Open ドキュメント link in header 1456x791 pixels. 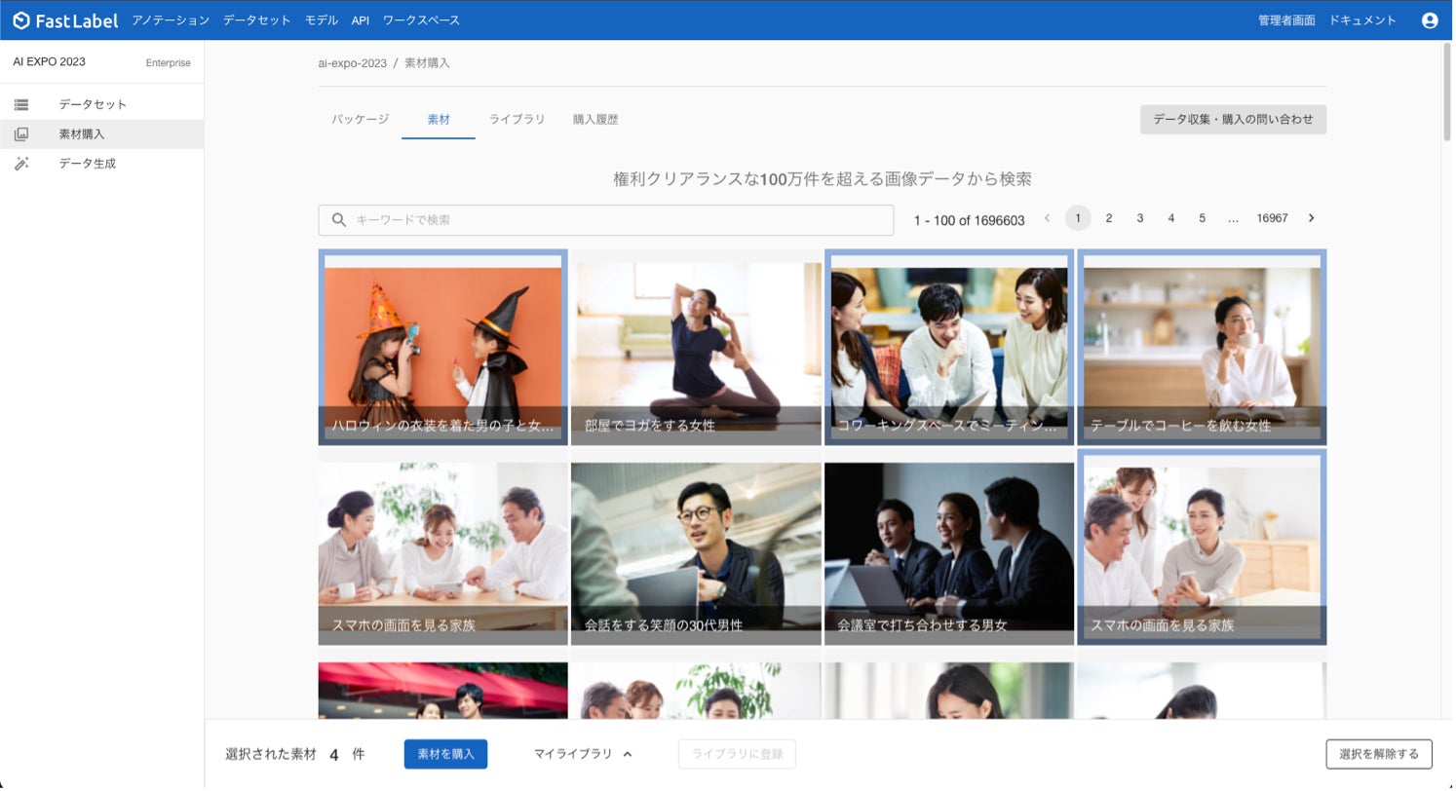click(x=1362, y=20)
